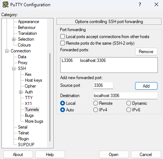Enable local ports accept connections from other hosts

62,37
